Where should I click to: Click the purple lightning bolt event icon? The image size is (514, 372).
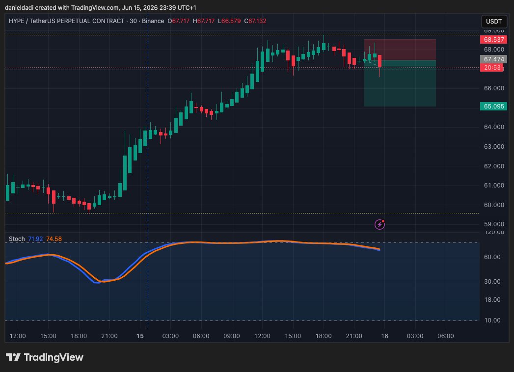click(379, 224)
